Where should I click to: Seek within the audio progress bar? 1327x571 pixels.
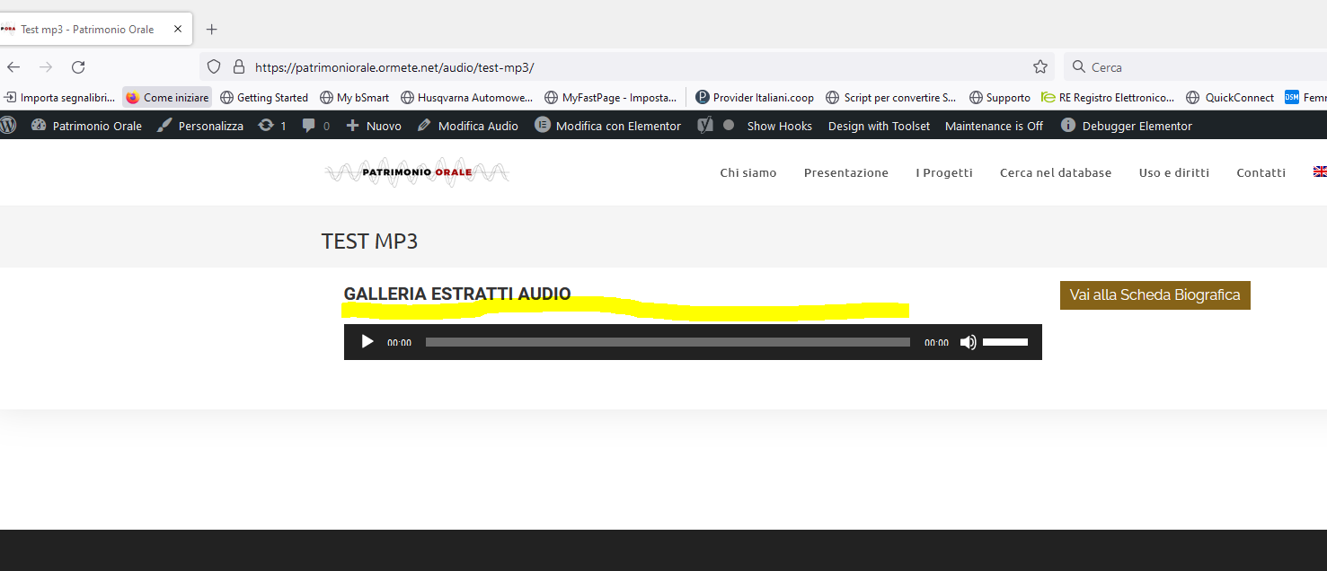(667, 342)
